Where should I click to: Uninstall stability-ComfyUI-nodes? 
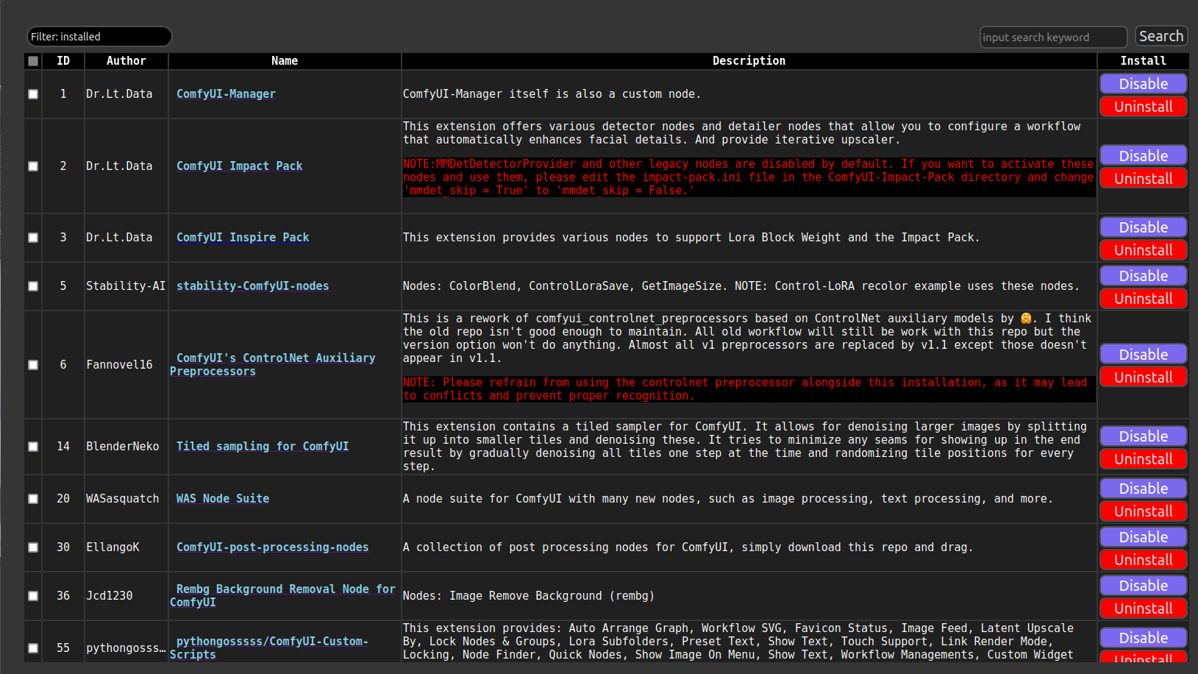[x=1144, y=299]
